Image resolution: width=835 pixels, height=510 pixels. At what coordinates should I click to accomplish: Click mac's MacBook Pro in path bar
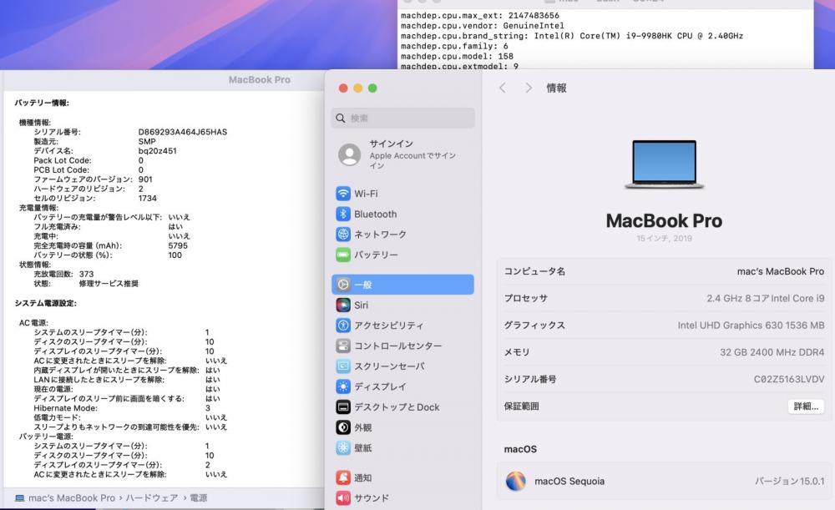click(71, 498)
